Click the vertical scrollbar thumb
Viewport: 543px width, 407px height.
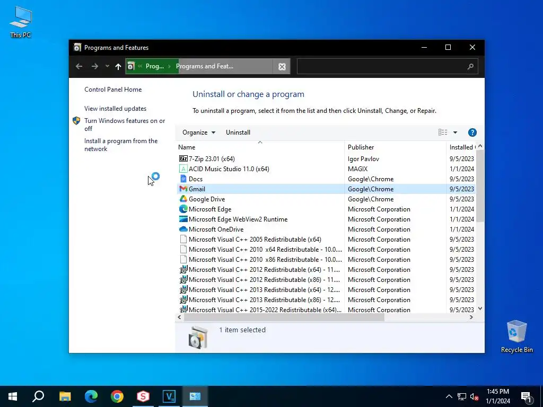pyautogui.click(x=480, y=186)
